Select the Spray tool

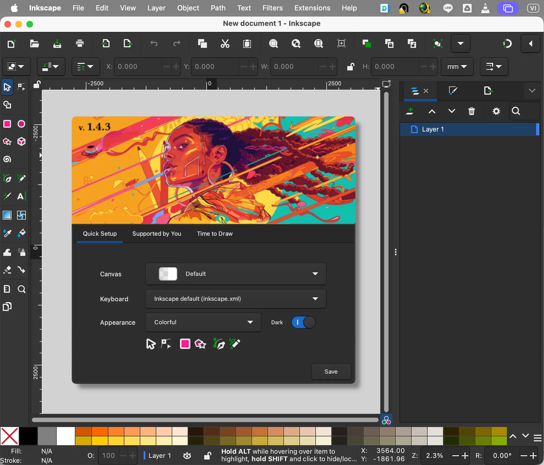21,252
